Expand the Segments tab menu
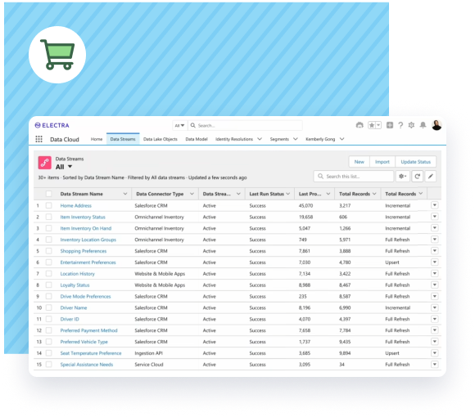Viewport: 475px width, 417px height. pos(296,139)
